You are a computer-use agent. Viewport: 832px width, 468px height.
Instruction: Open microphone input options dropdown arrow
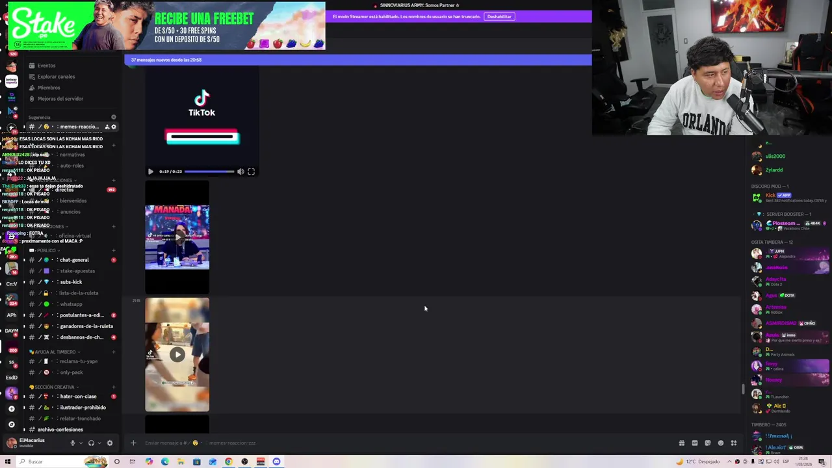coord(81,443)
